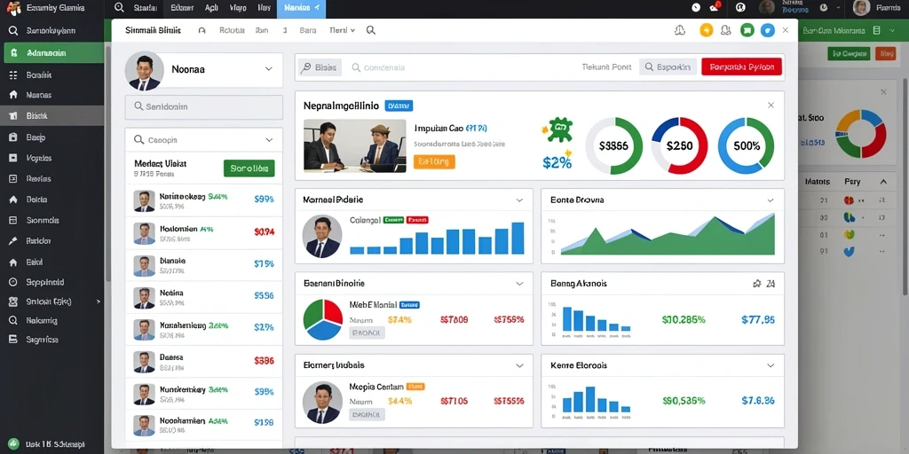
Task: Click the green splat badge icon above $2%
Action: point(559,129)
